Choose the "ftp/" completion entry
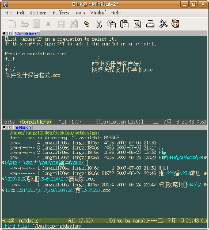Screen dimensions: 209x230 tap(10, 70)
